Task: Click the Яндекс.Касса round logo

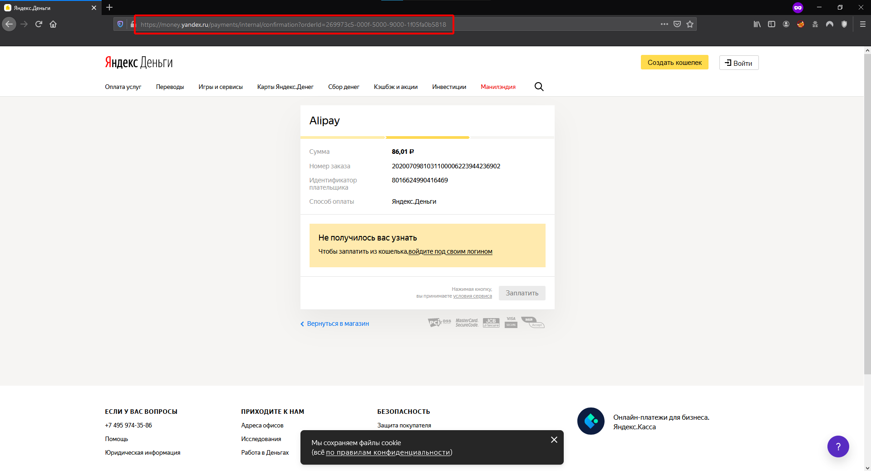Action: (591, 421)
